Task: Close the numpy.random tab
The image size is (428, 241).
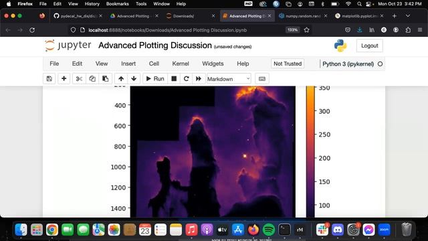Action: point(326,16)
